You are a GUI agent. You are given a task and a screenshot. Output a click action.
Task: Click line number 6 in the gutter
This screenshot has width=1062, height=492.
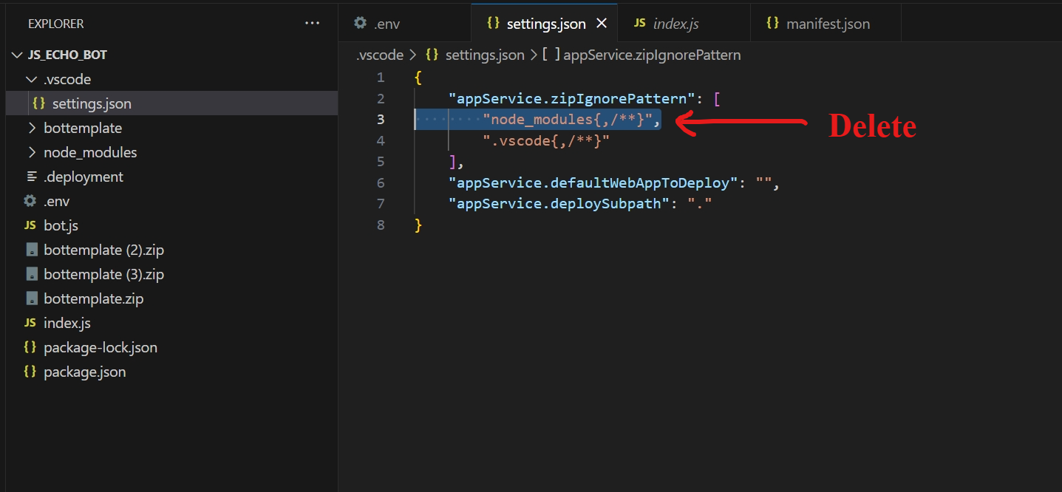point(381,182)
